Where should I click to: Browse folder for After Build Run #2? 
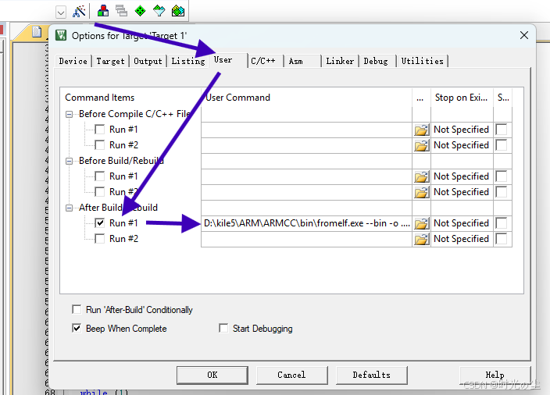(x=422, y=239)
